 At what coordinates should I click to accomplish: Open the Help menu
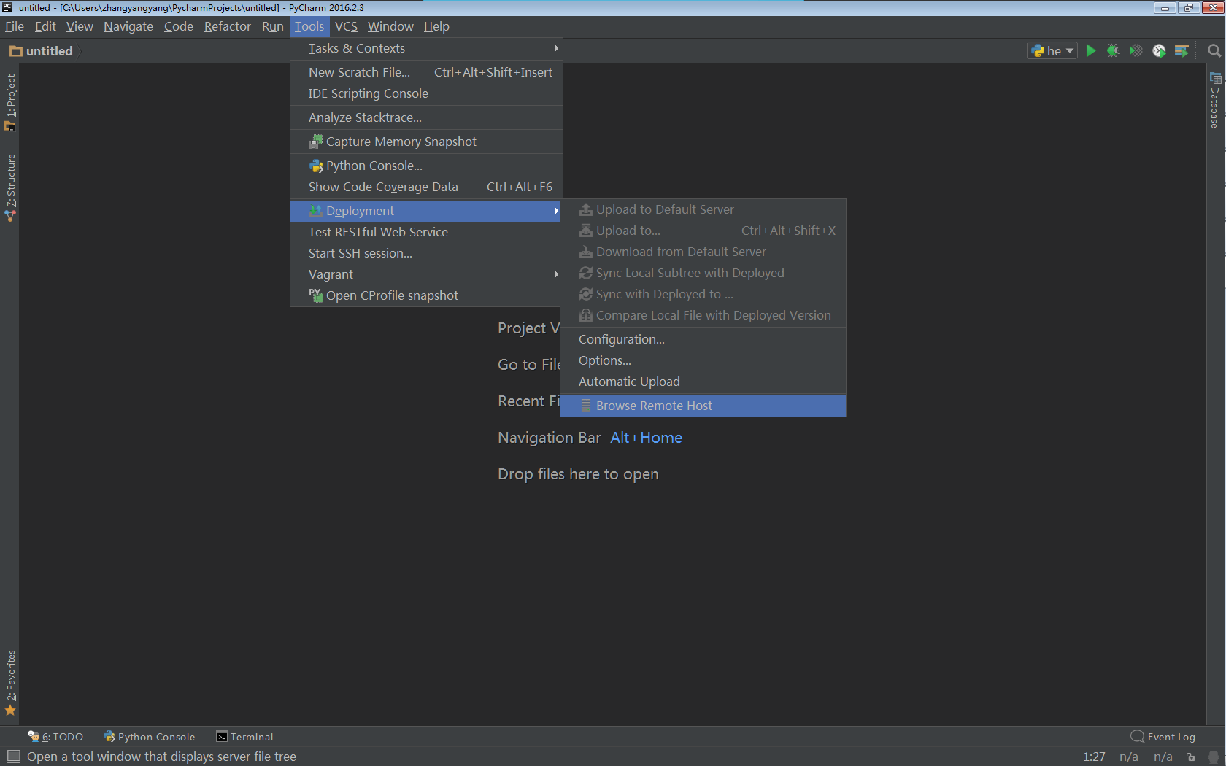[x=436, y=26]
